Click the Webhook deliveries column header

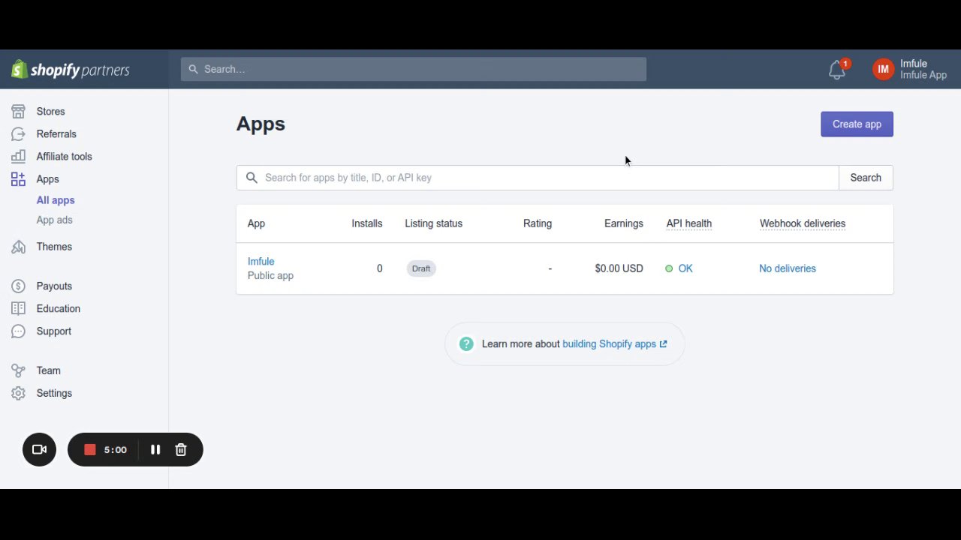(803, 223)
